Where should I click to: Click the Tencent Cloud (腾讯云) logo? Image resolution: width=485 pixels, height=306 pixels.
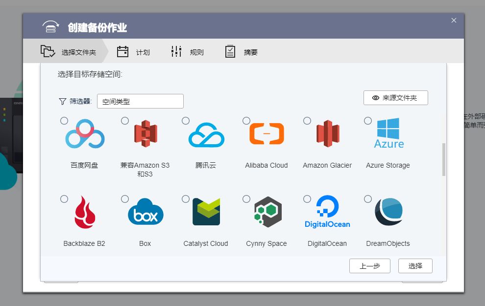pos(206,135)
